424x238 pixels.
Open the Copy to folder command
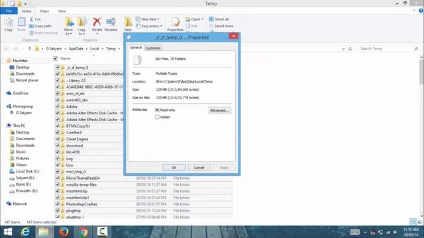(x=81, y=26)
